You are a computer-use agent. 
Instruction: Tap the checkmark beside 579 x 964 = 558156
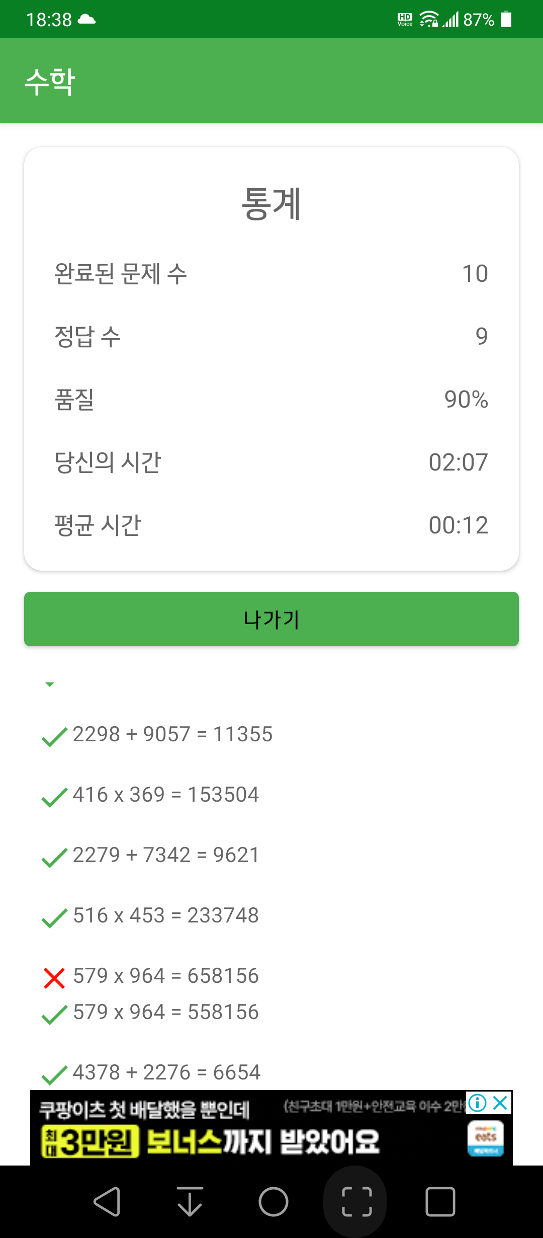point(54,1015)
